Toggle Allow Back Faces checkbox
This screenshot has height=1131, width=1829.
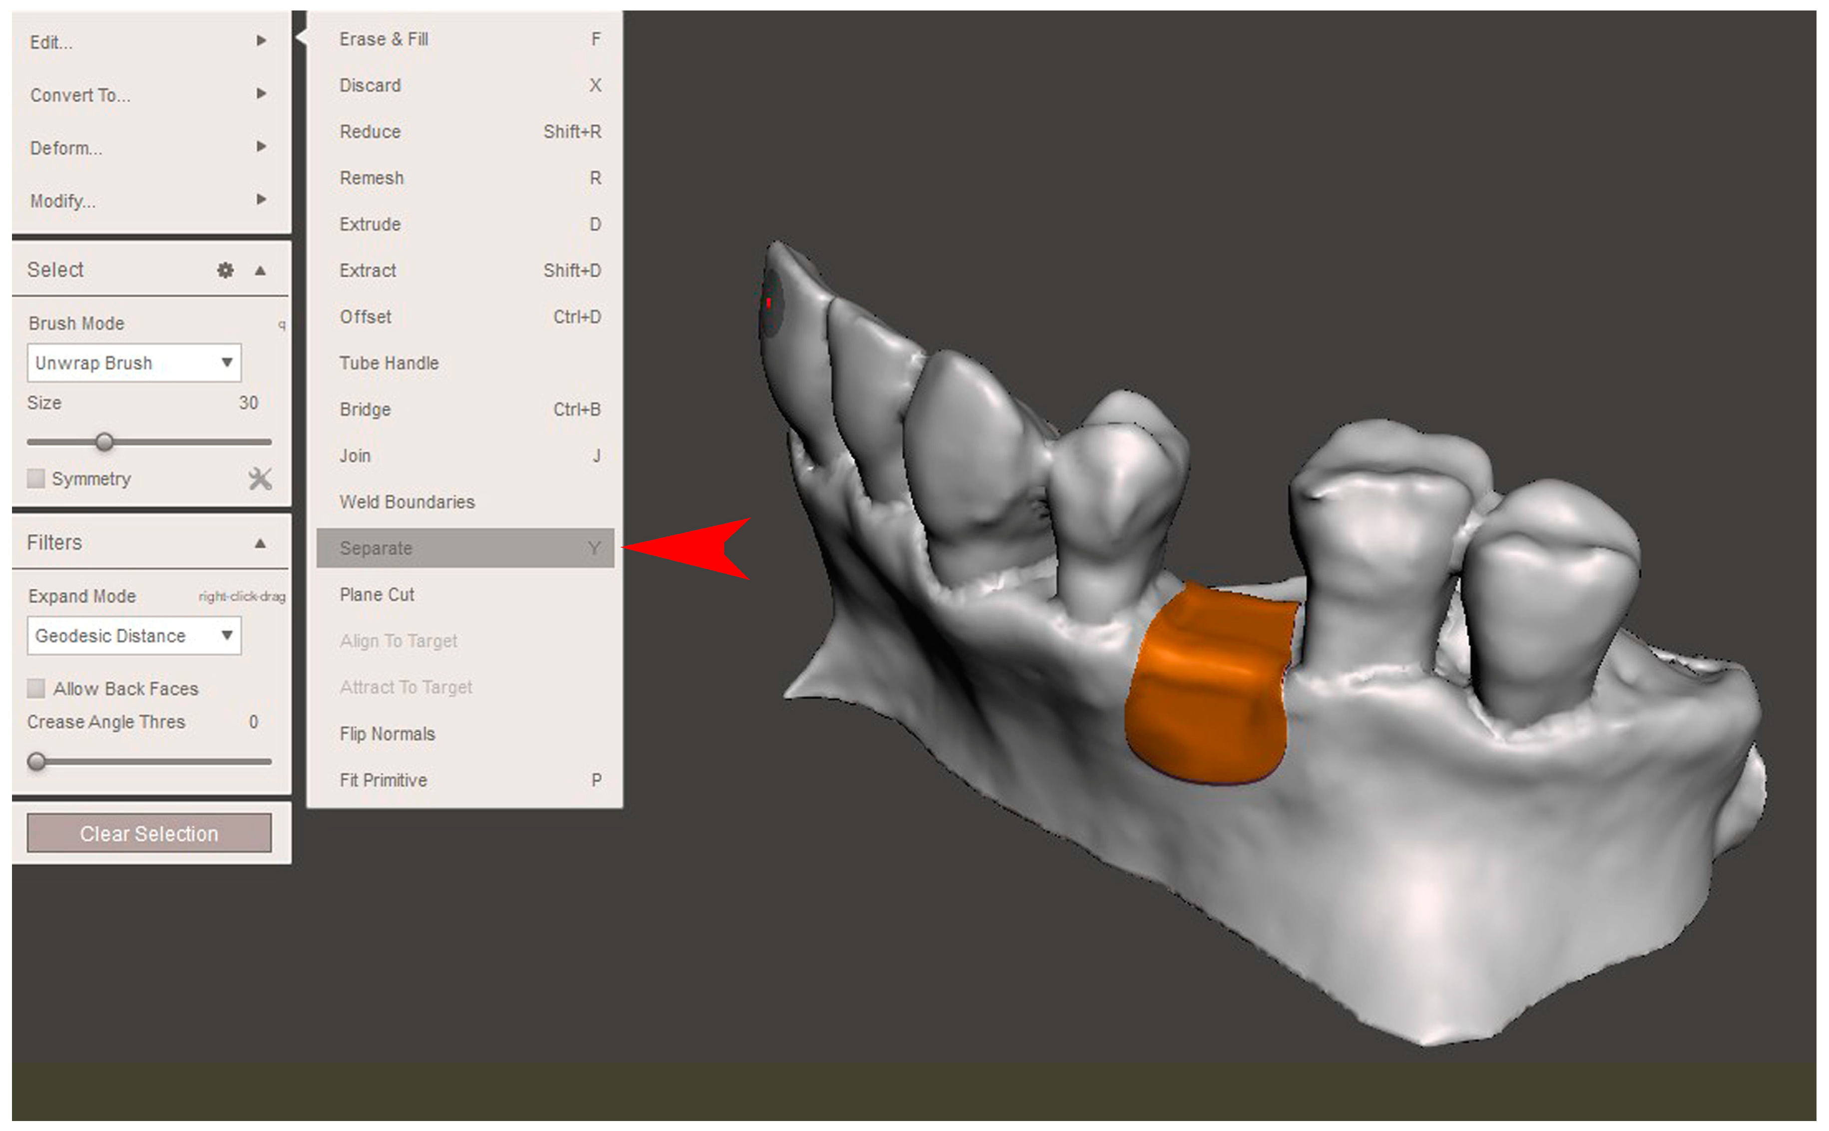(x=36, y=688)
